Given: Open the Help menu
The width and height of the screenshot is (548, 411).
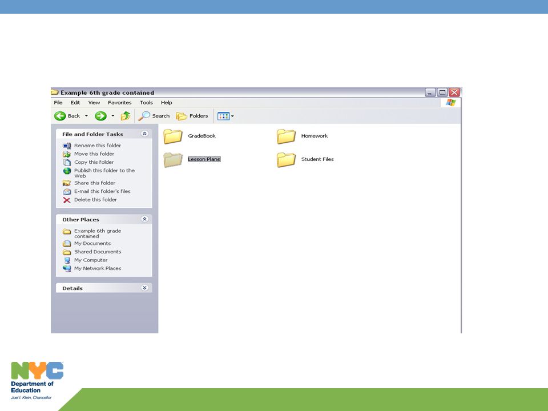Looking at the screenshot, I should click(x=166, y=102).
